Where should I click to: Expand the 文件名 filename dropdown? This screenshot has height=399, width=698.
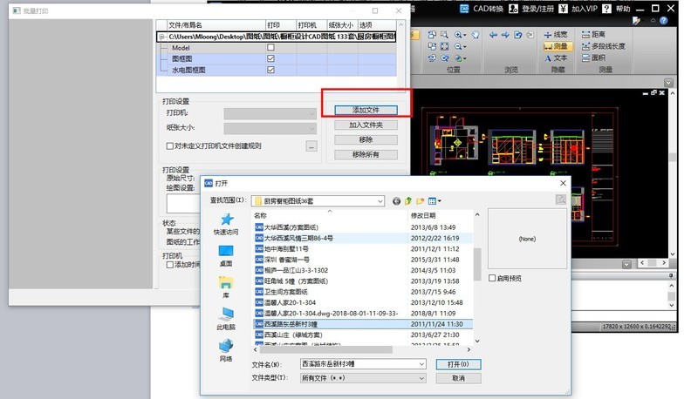pyautogui.click(x=421, y=363)
